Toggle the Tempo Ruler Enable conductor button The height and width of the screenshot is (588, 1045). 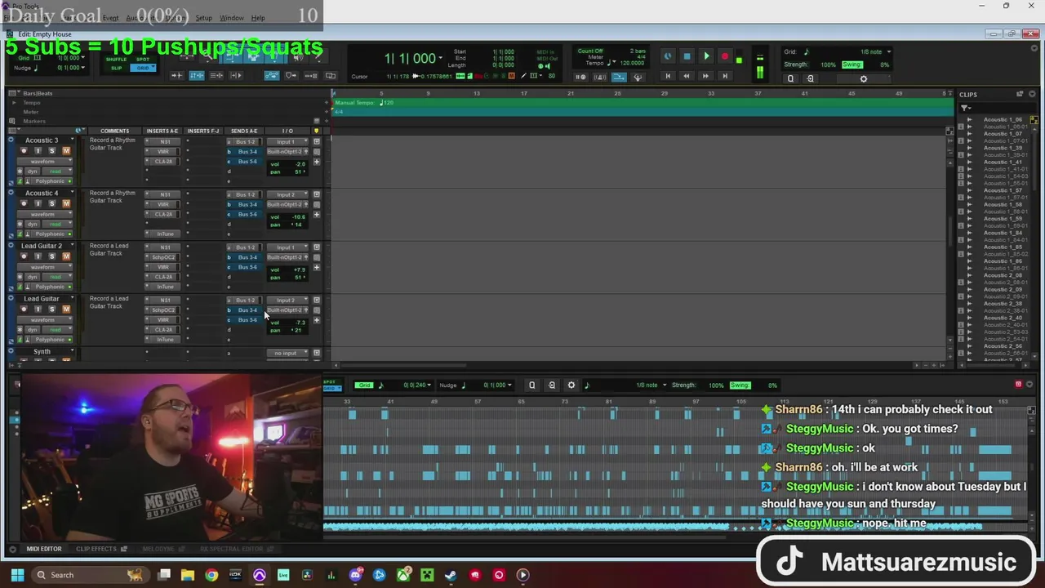pos(619,78)
